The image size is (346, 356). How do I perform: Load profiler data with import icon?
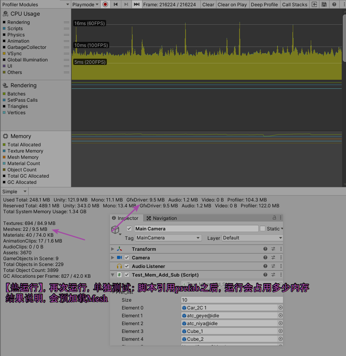[314, 4]
